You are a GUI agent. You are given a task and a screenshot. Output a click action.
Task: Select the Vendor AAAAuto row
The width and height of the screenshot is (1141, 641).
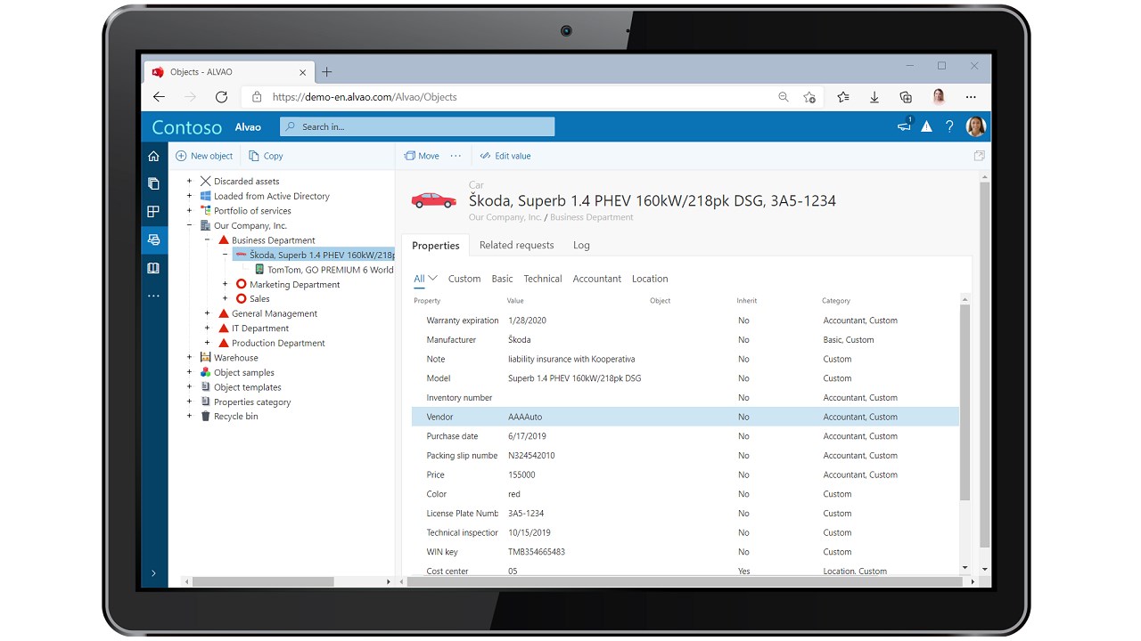[685, 417]
